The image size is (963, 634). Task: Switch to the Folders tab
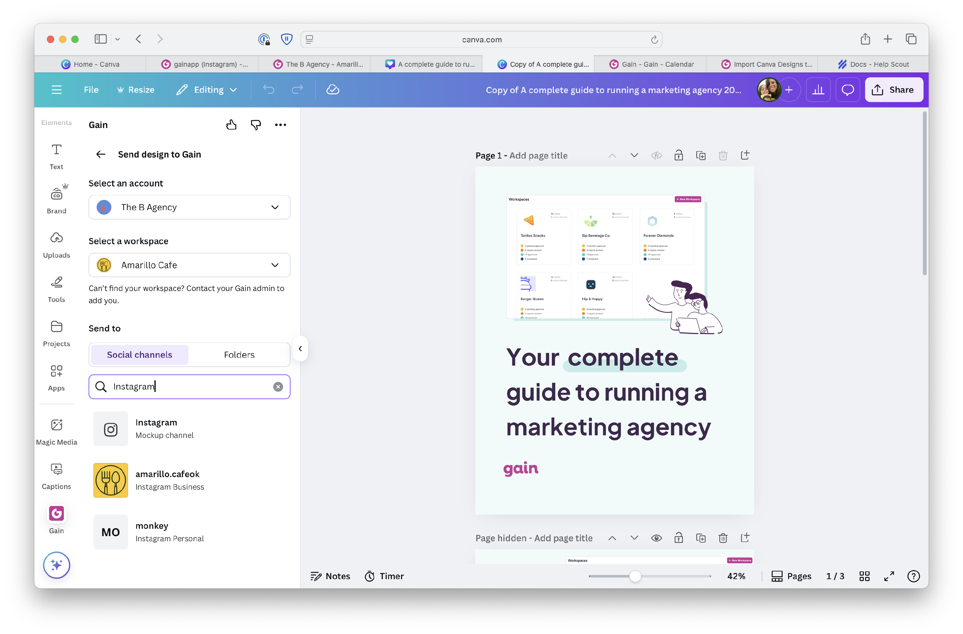pos(239,355)
